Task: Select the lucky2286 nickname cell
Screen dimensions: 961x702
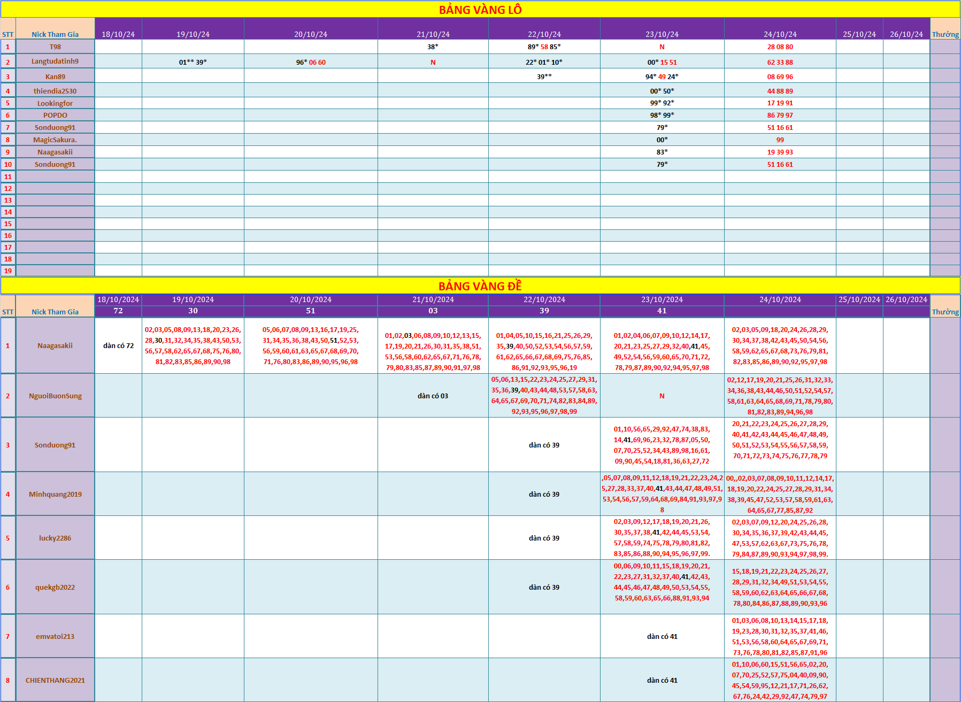Action: pyautogui.click(x=55, y=538)
